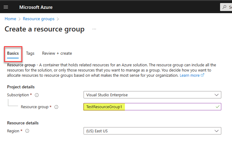Click the Create a resource group heading

45,29
